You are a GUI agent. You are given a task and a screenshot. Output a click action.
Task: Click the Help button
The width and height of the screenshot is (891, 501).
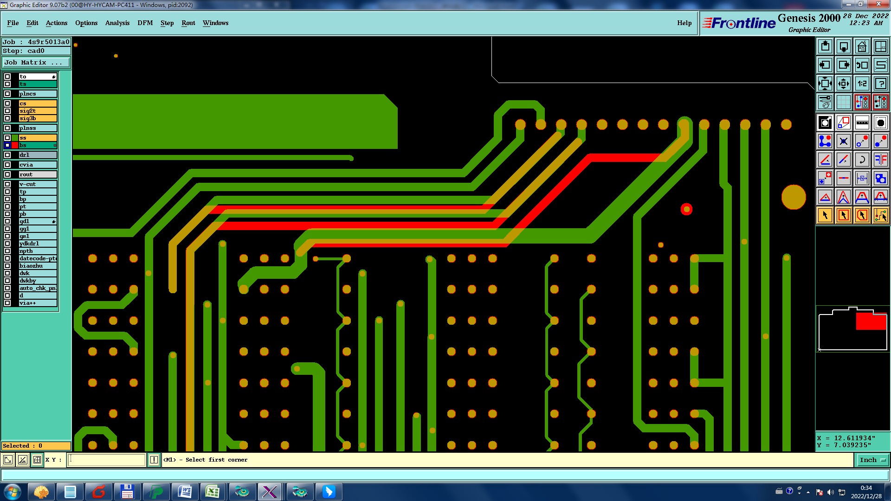click(684, 23)
